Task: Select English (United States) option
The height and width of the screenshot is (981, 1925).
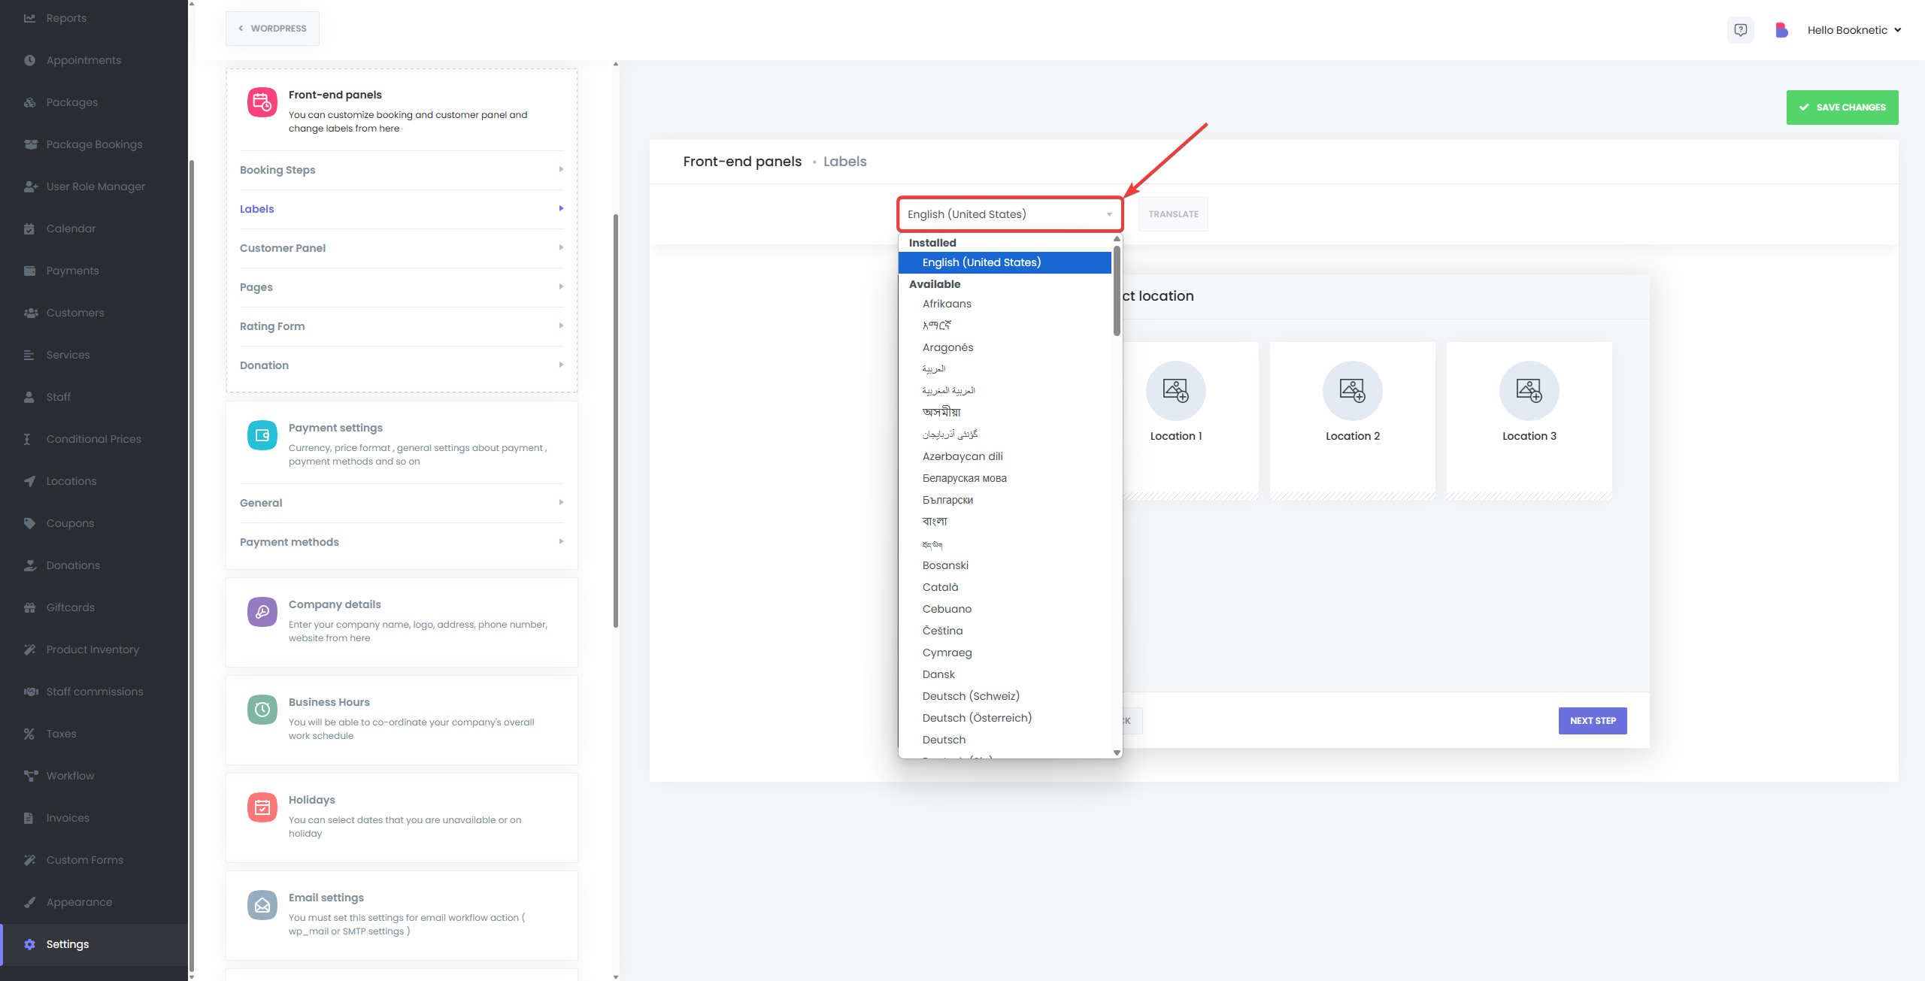Action: click(x=1005, y=262)
